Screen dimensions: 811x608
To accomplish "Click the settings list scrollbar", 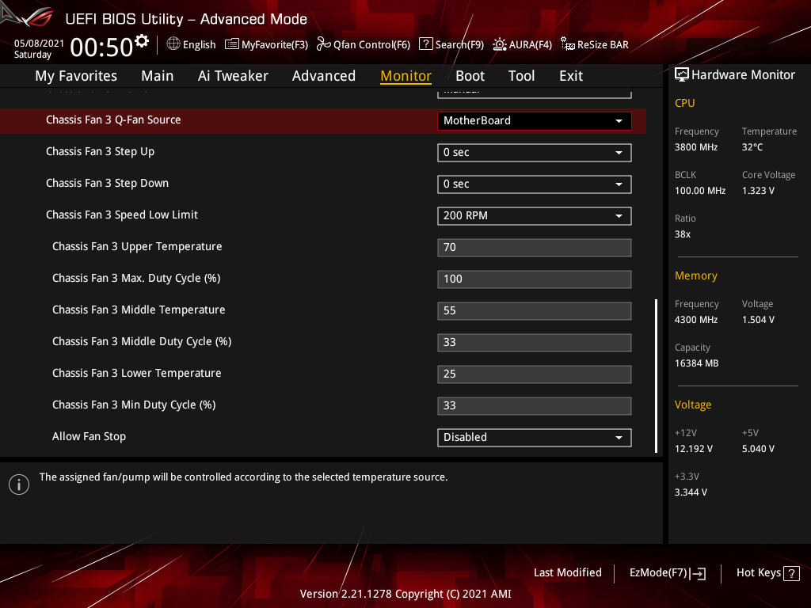I will (656, 376).
